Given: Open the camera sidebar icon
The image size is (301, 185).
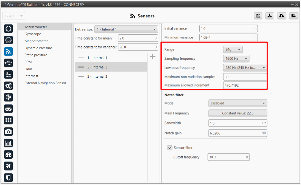Looking at the screenshot, I should coord(8,132).
